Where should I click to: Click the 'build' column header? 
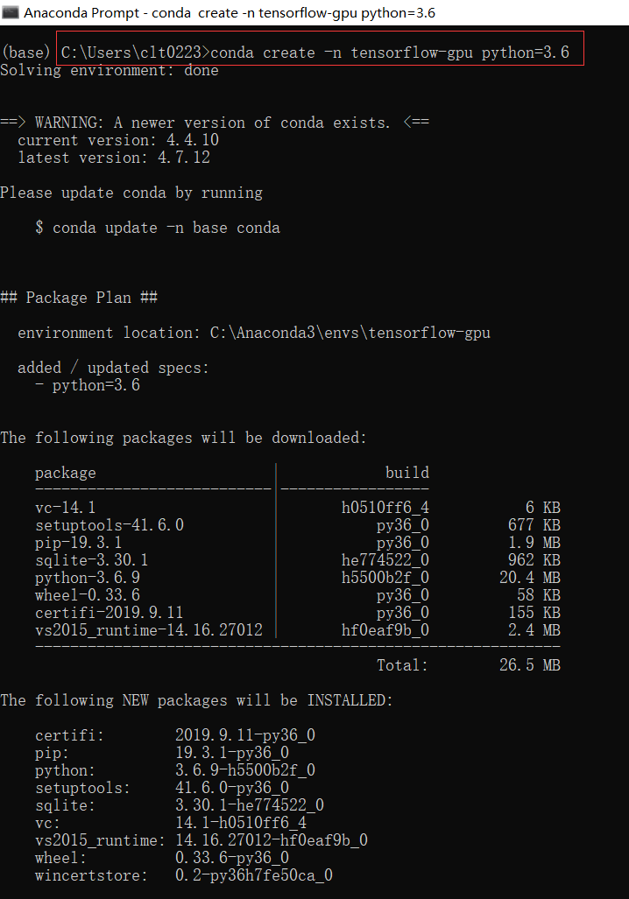pos(406,473)
